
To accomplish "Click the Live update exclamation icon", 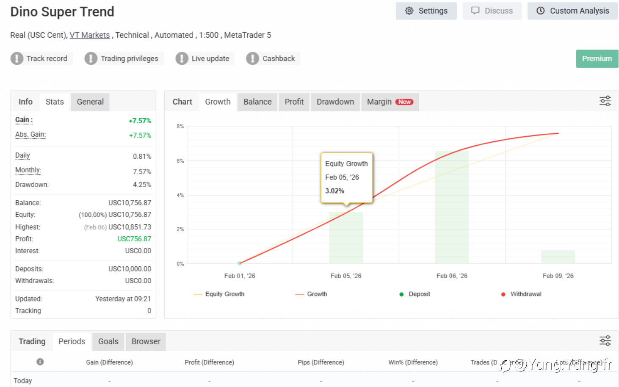I will click(x=182, y=58).
